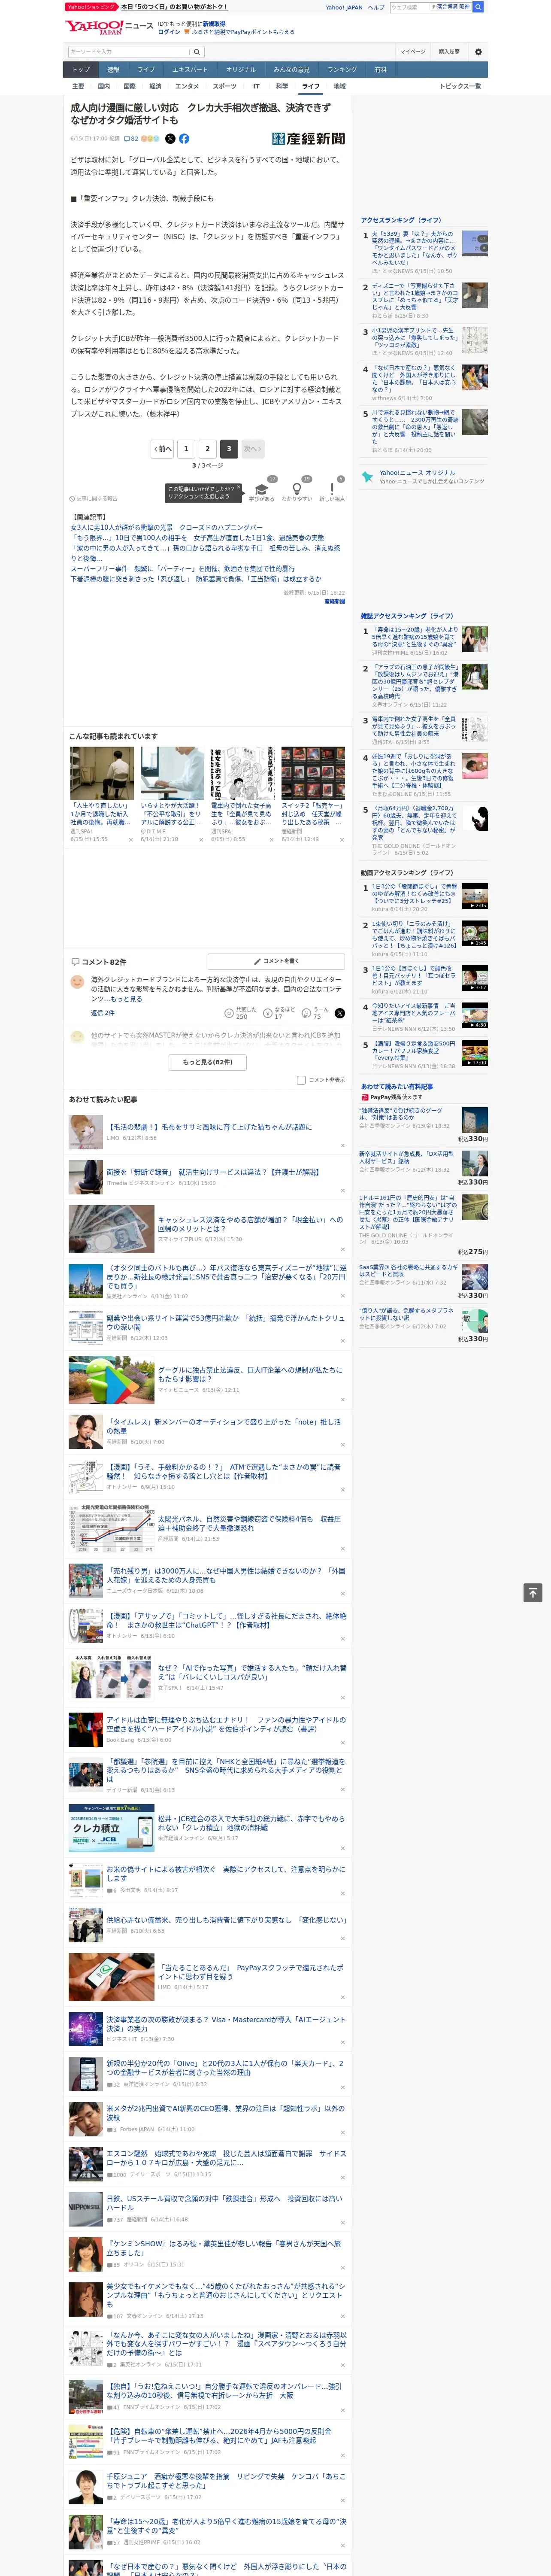551x2576 pixels.
Task: Select エキスパート tab
Action: tap(190, 70)
